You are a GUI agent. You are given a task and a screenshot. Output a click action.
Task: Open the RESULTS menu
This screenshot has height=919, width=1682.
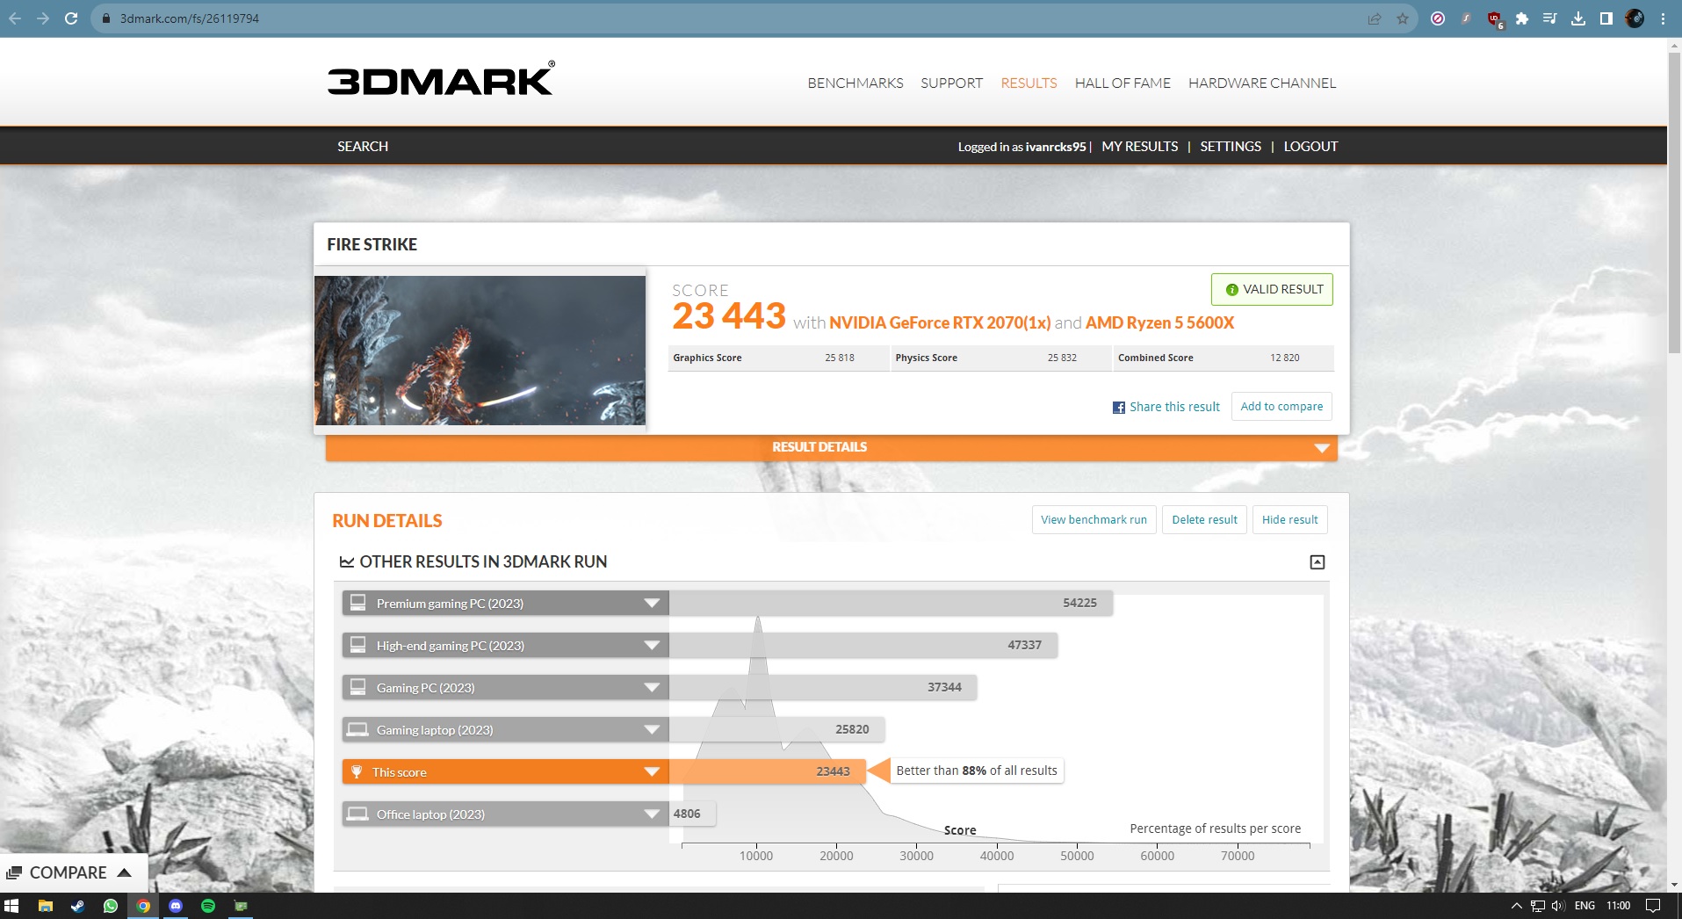(1029, 83)
